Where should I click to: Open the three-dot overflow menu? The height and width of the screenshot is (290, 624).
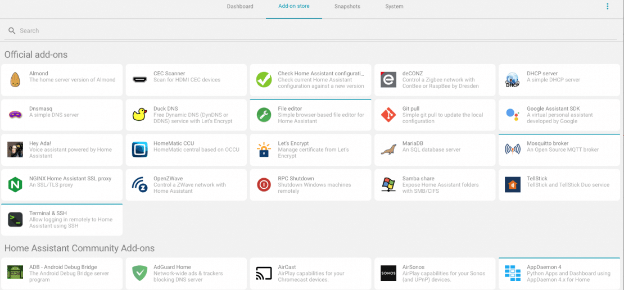607,6
